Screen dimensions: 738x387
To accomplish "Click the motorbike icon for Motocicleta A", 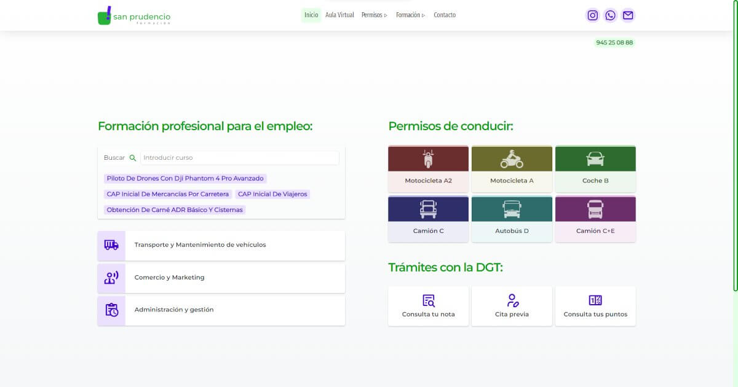I will (512, 159).
